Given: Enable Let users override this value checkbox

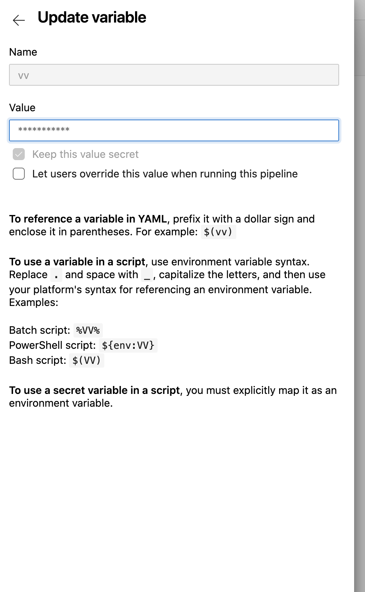Looking at the screenshot, I should (18, 174).
